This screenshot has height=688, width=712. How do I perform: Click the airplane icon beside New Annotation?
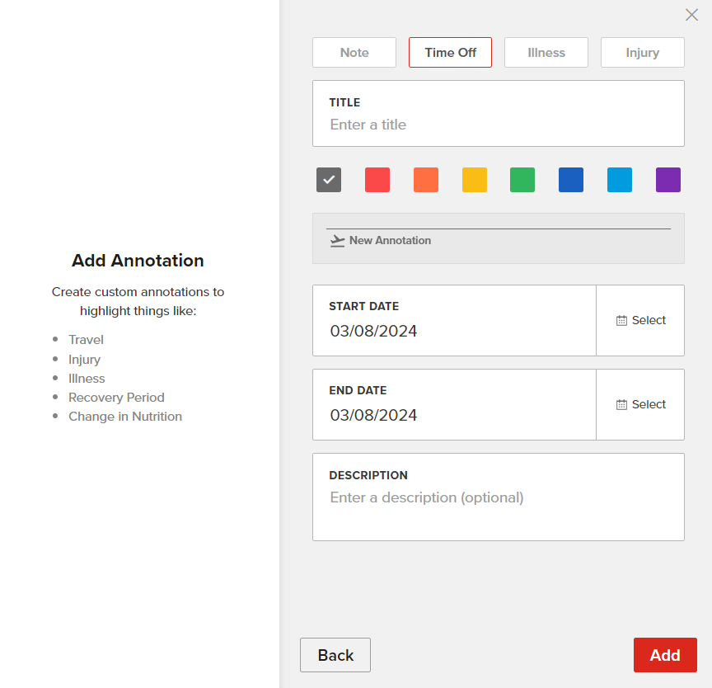click(337, 240)
